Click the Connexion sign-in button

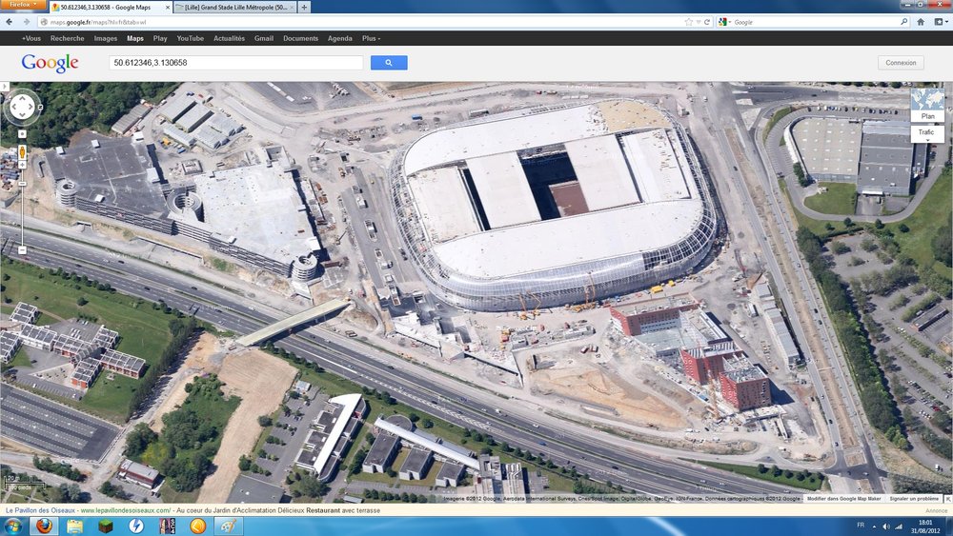901,63
